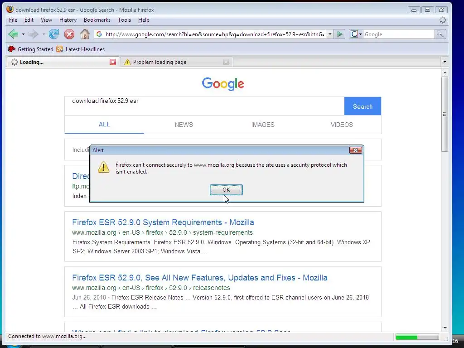The width and height of the screenshot is (464, 348).
Task: Click the yellow warning icon in Alert
Action: pyautogui.click(x=104, y=167)
